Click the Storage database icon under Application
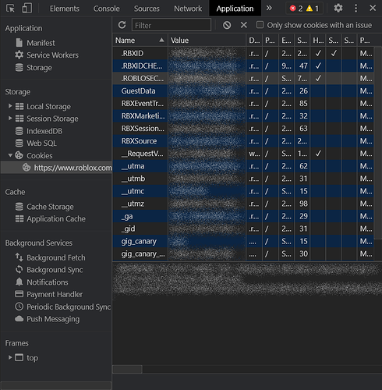The height and width of the screenshot is (390, 382). point(19,68)
